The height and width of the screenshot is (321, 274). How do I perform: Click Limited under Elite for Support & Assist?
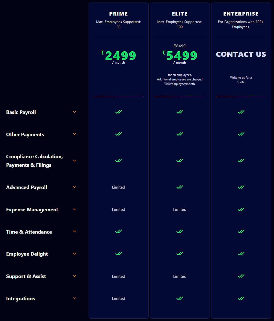point(180,276)
